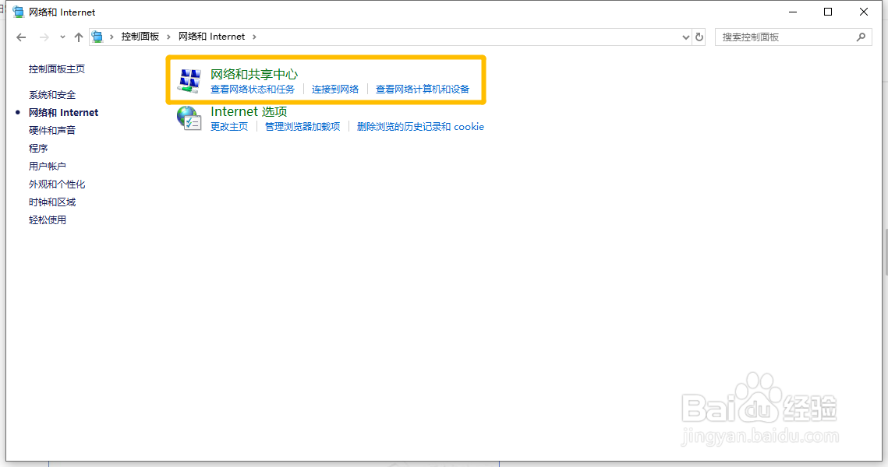Open address bar history dropdown

point(686,37)
